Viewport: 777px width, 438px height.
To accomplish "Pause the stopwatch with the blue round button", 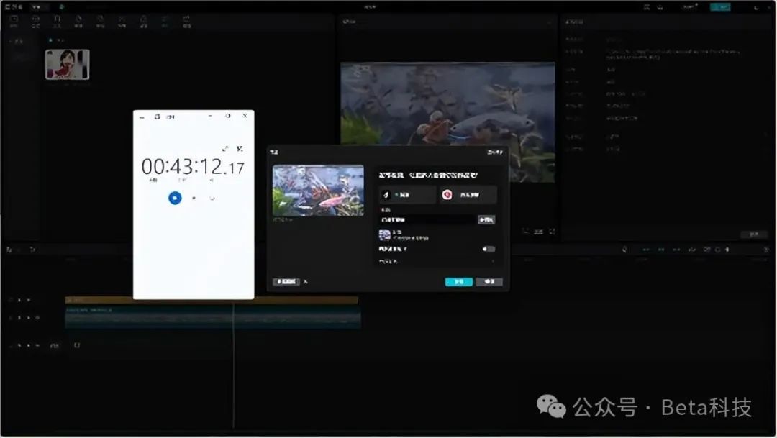I will tap(175, 199).
